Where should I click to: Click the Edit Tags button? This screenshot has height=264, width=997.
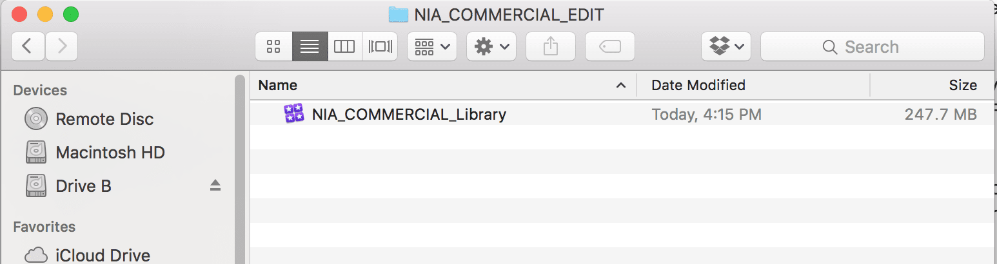609,46
